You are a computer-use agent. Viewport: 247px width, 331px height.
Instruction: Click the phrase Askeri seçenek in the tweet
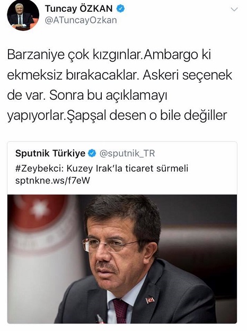tap(187, 75)
